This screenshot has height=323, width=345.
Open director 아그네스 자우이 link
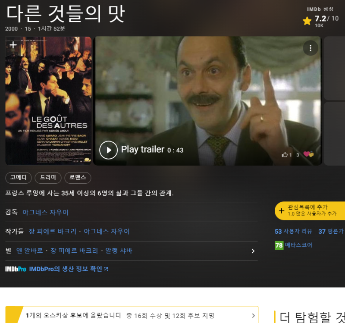pos(45,212)
